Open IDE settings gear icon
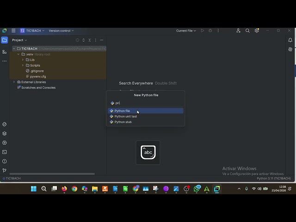This screenshot has height=222, width=296. (257, 31)
